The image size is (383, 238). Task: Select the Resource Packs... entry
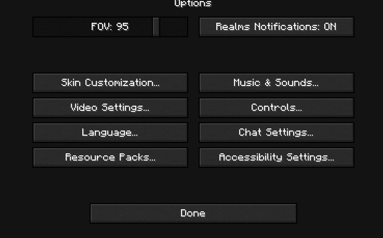(110, 157)
